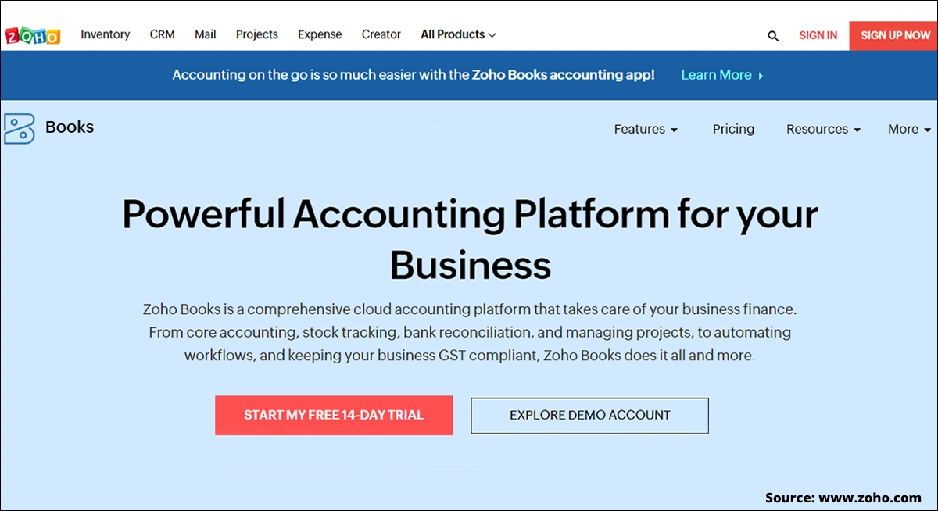Open Creator from the top bar
The width and height of the screenshot is (938, 511).
pos(381,34)
